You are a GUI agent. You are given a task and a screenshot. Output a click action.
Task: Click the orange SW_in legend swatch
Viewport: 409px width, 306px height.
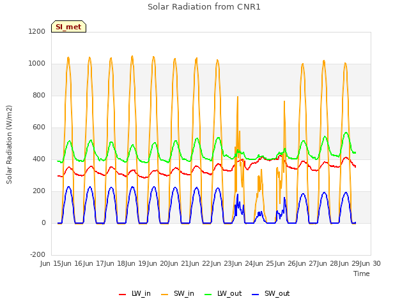click(x=164, y=294)
